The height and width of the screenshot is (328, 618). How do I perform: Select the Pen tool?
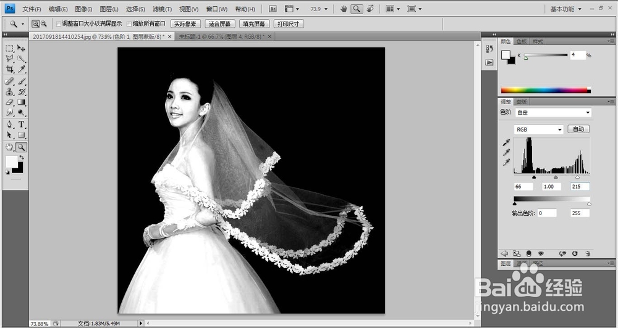coord(9,125)
